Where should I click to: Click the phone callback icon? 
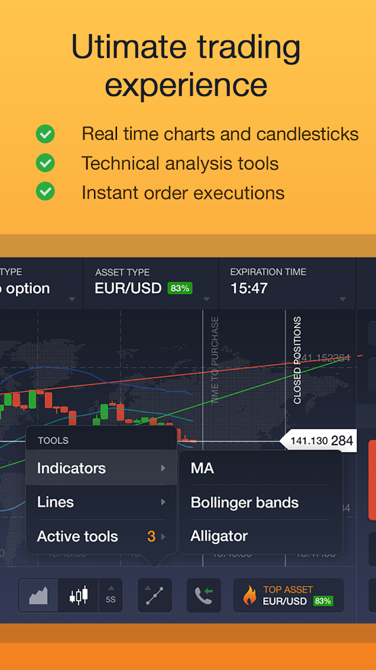pyautogui.click(x=204, y=595)
